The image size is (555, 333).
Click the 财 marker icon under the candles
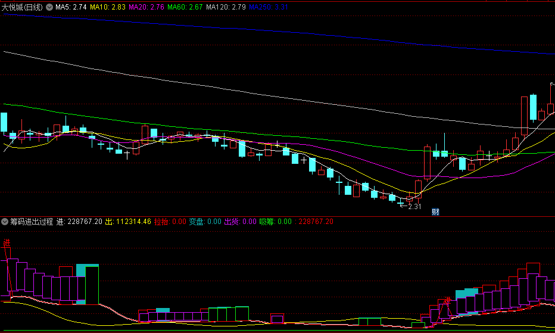(x=435, y=212)
